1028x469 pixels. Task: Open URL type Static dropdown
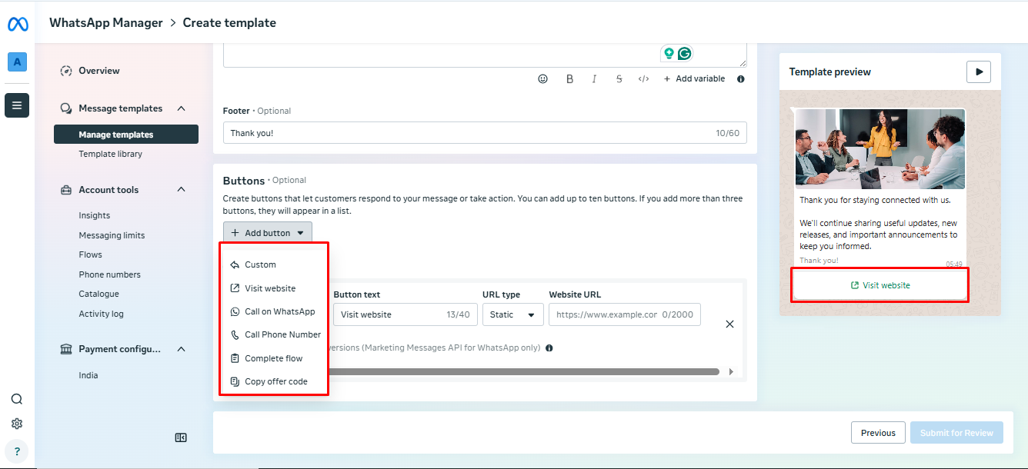click(x=513, y=314)
